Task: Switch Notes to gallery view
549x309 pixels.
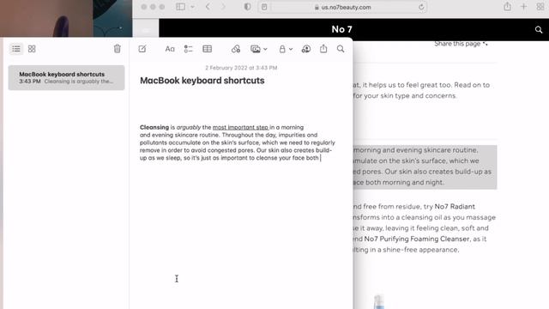Action: click(x=32, y=49)
